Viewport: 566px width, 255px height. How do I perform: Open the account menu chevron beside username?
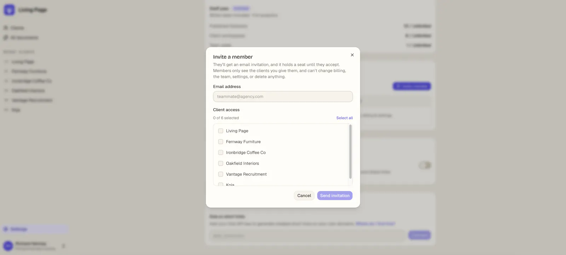click(63, 246)
